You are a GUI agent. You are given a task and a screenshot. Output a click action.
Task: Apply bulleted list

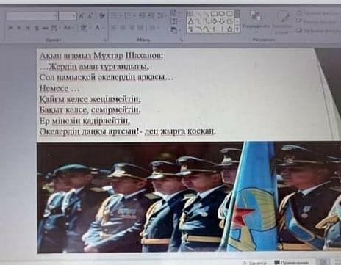(x=115, y=16)
